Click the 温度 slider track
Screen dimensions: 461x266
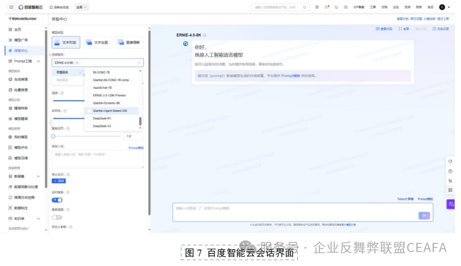[69, 101]
